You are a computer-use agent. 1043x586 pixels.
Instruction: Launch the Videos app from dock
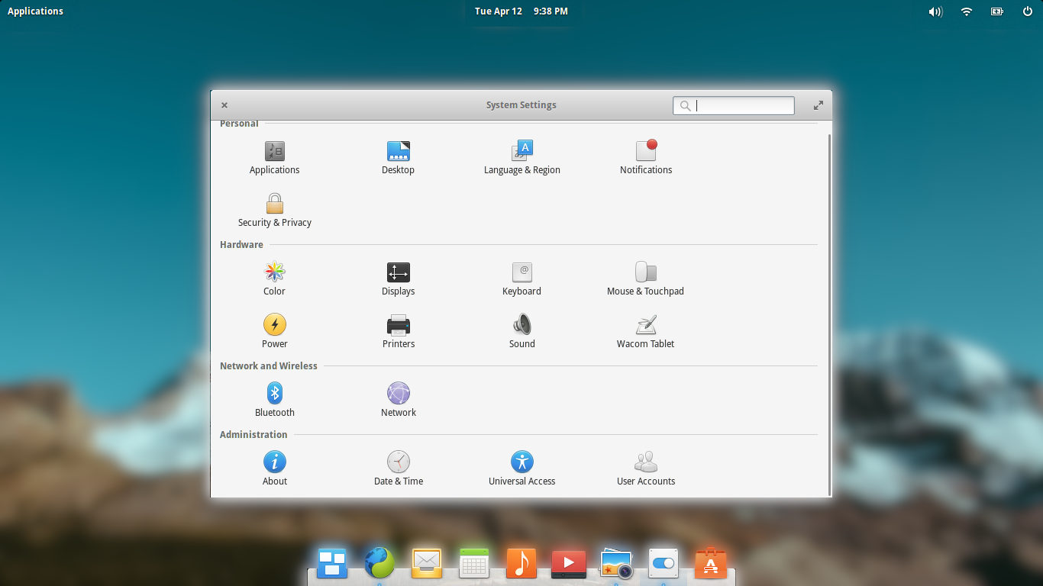(x=569, y=563)
